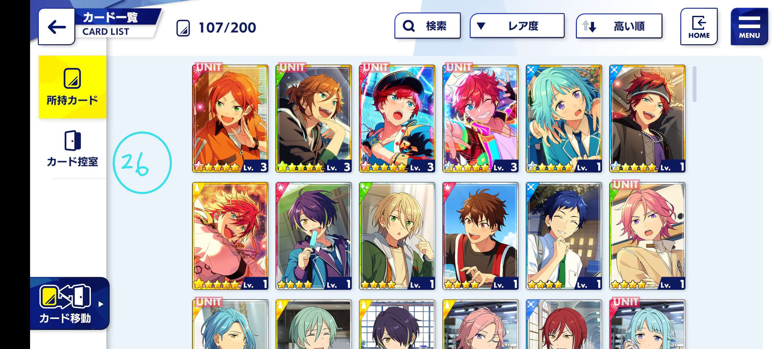Tap the search magnifier 検索 button
Image resolution: width=776 pixels, height=349 pixels.
tap(427, 26)
